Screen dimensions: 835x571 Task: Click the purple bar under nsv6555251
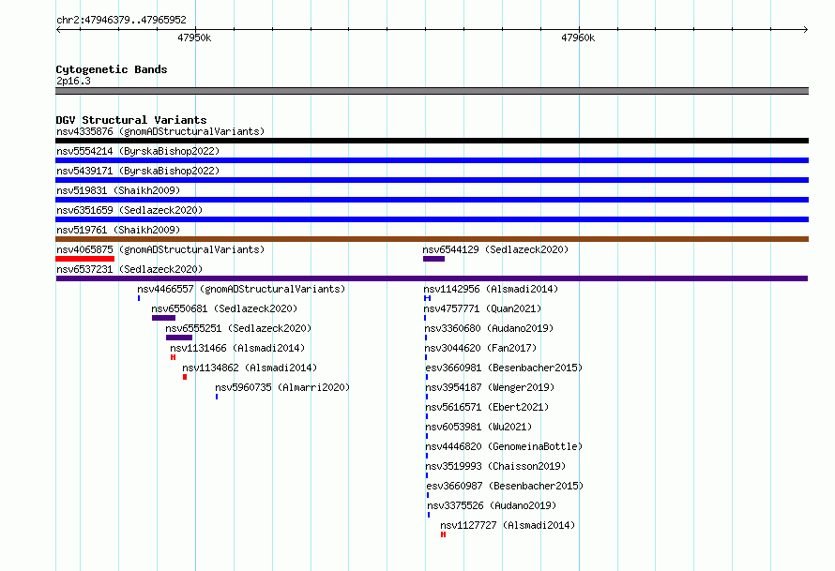coord(179,338)
